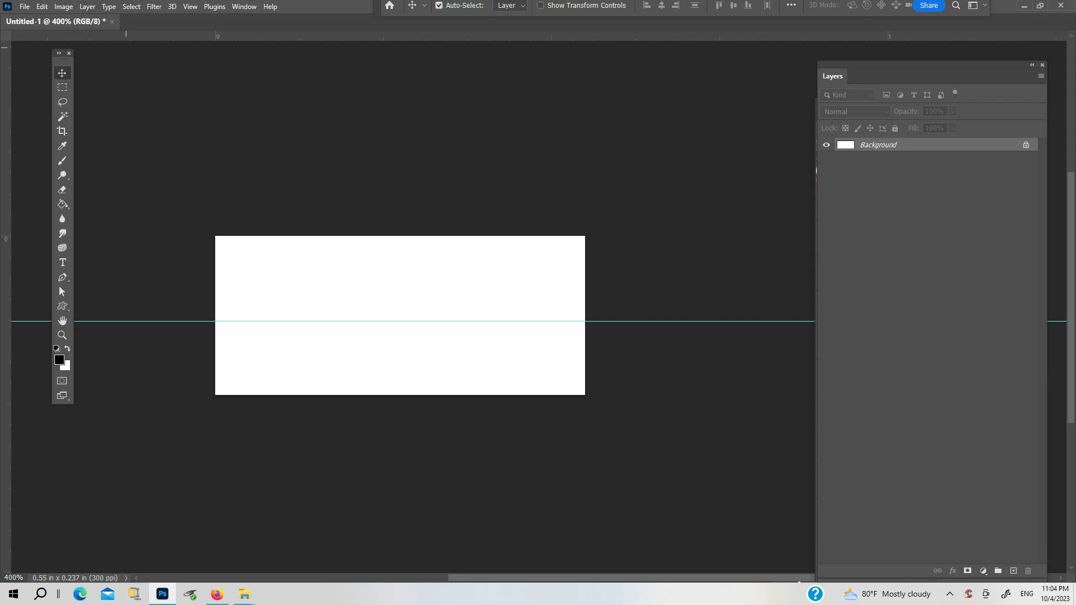Image resolution: width=1076 pixels, height=605 pixels.
Task: Pick the Eyedropper tool
Action: coord(62,146)
